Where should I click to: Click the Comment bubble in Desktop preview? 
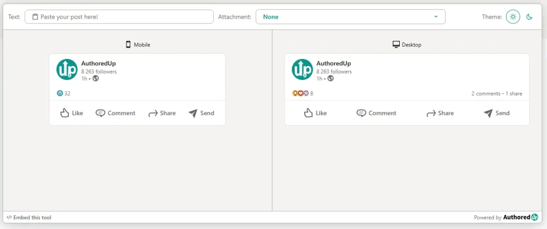361,113
